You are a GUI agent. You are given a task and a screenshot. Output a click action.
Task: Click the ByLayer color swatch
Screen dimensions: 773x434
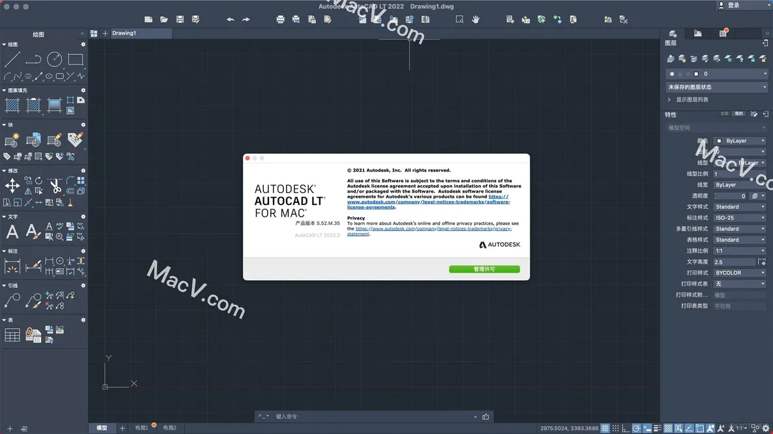[719, 141]
